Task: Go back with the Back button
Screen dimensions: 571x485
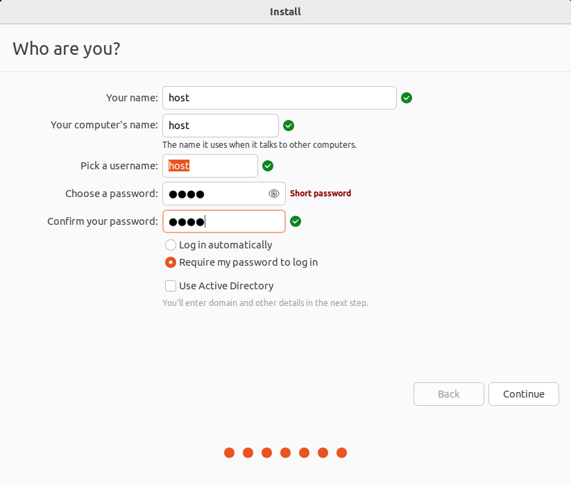Action: 449,394
